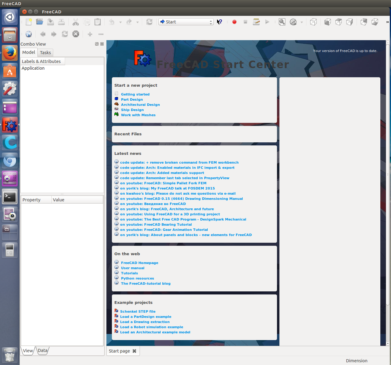Open the Part Design link
Viewport: 391px width, 365px height.
click(132, 99)
